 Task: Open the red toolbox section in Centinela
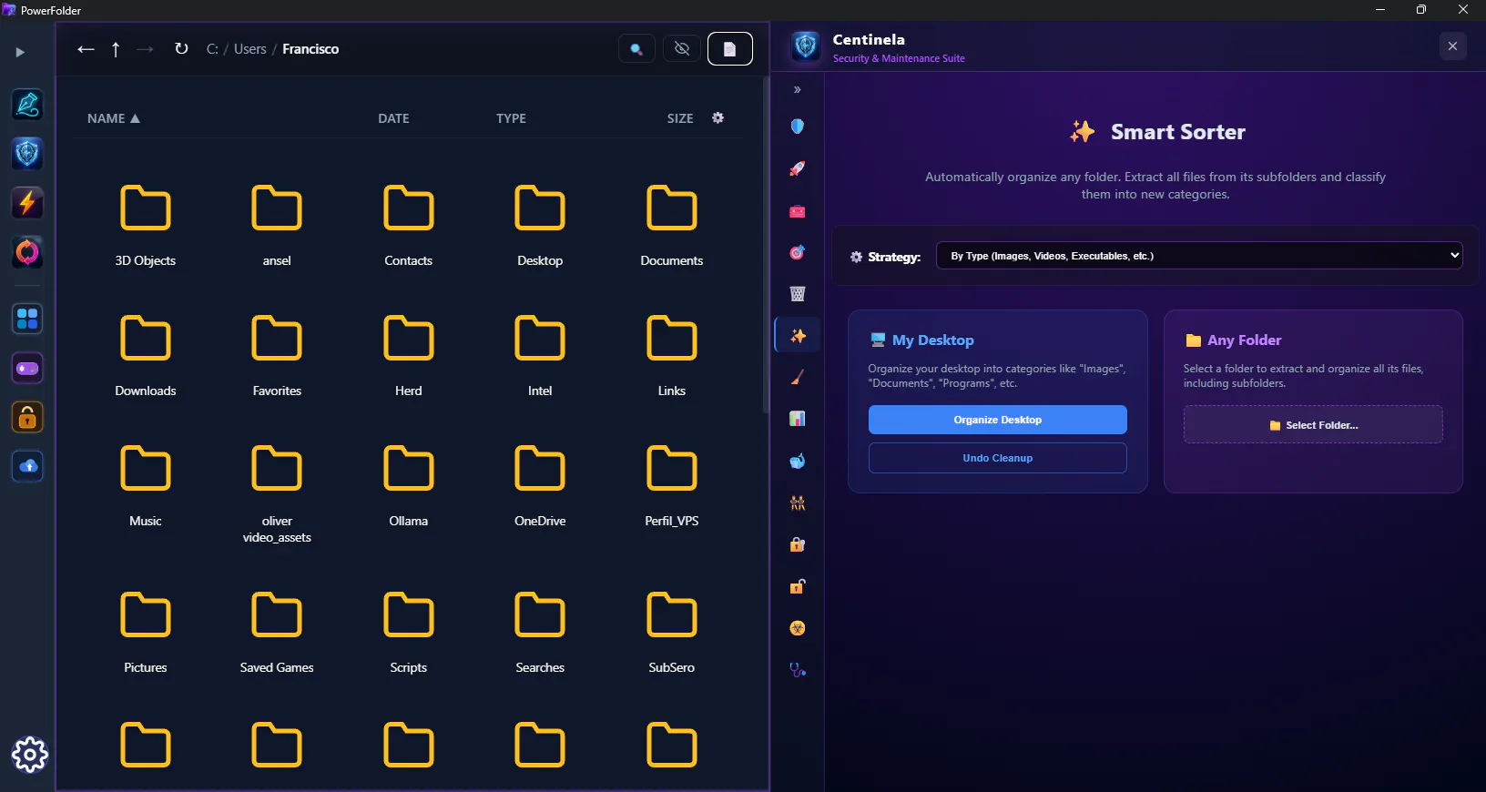tap(798, 210)
